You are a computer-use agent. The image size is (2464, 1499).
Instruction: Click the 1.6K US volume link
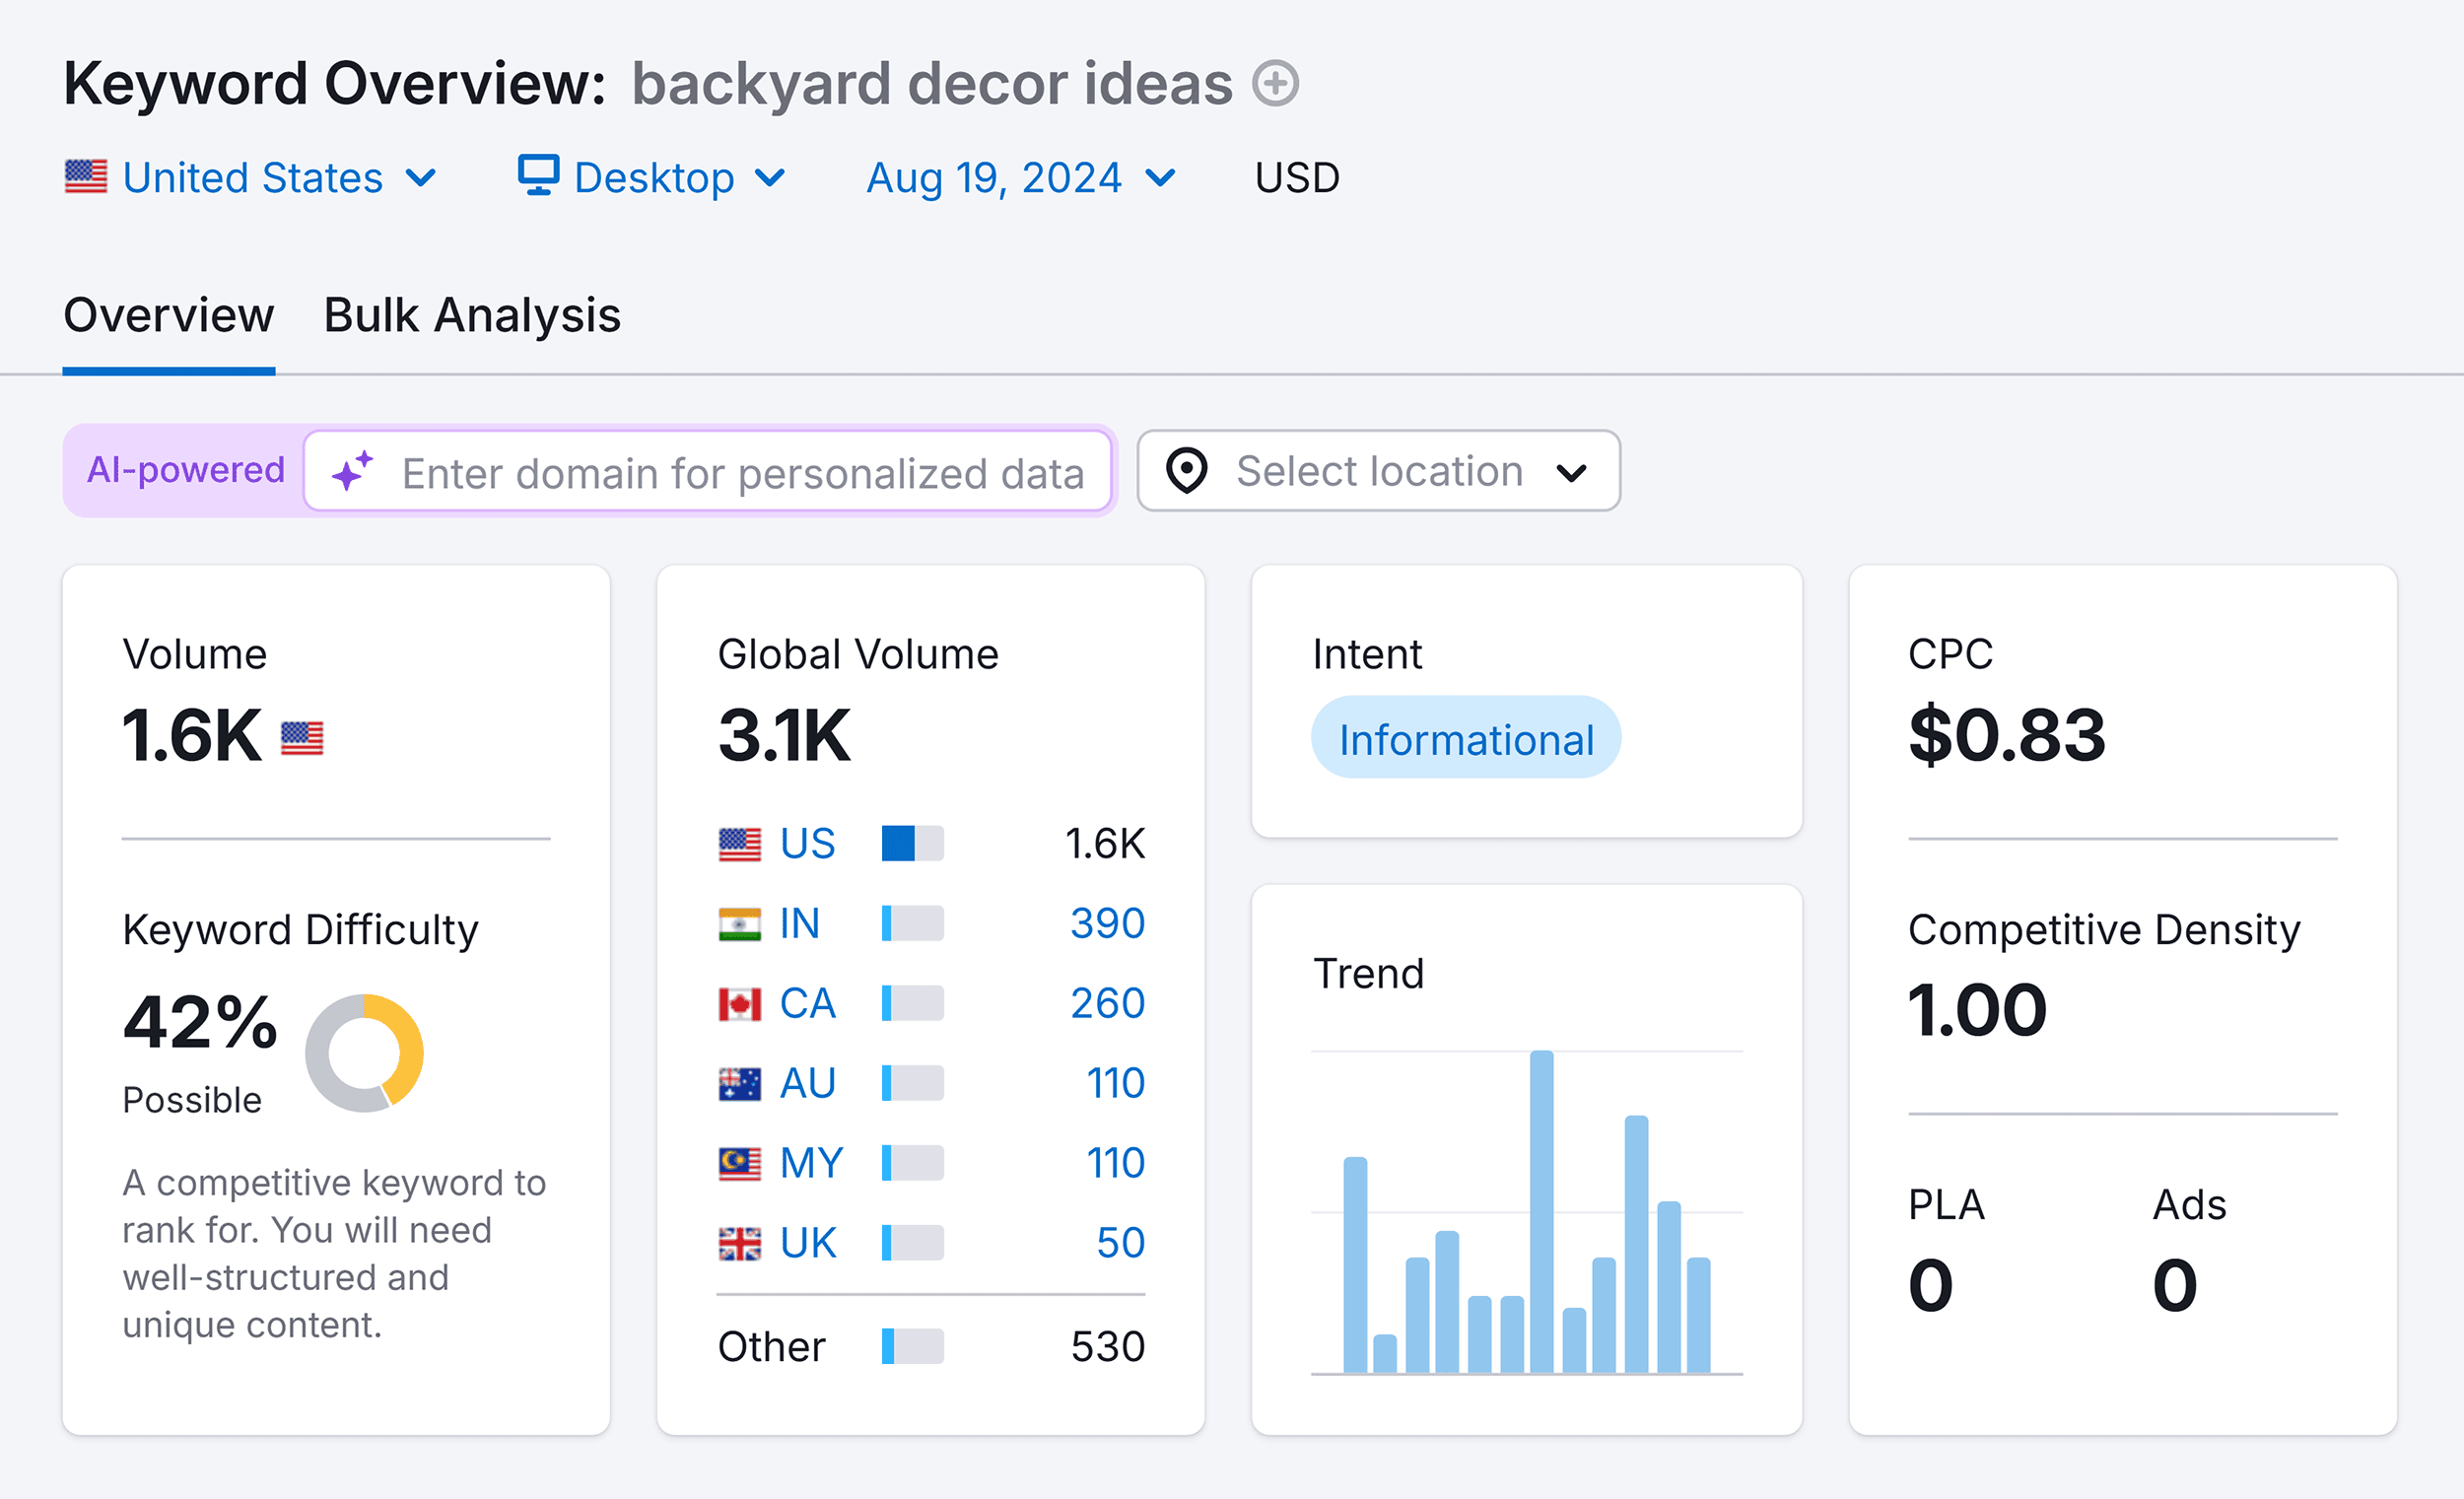coord(1104,843)
